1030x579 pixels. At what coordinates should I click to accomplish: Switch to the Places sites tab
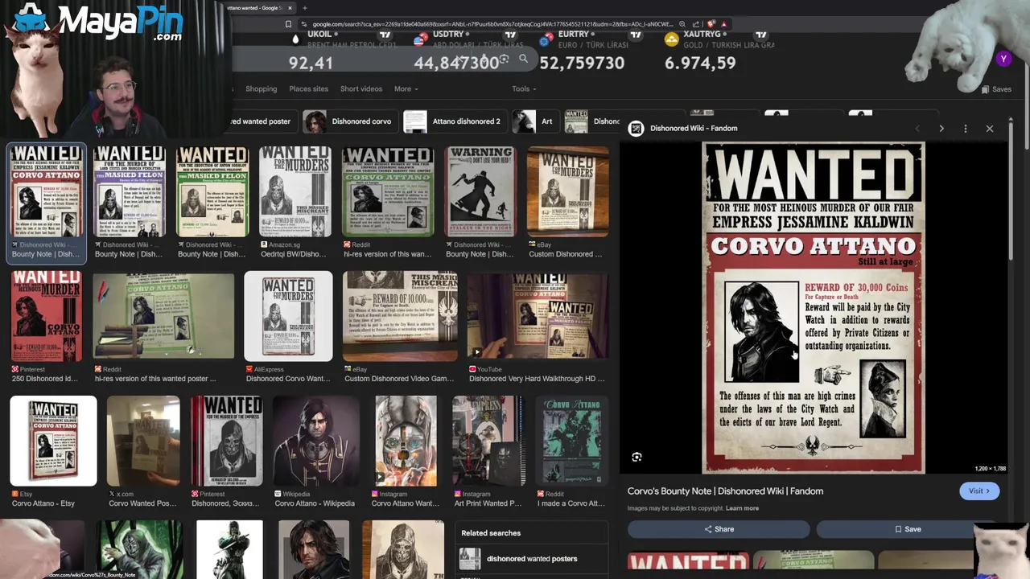click(308, 89)
